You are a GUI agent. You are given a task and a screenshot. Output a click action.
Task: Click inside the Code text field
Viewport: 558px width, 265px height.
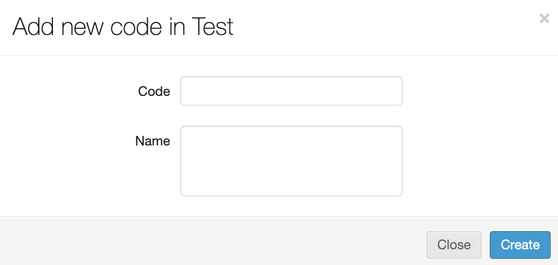tap(291, 91)
